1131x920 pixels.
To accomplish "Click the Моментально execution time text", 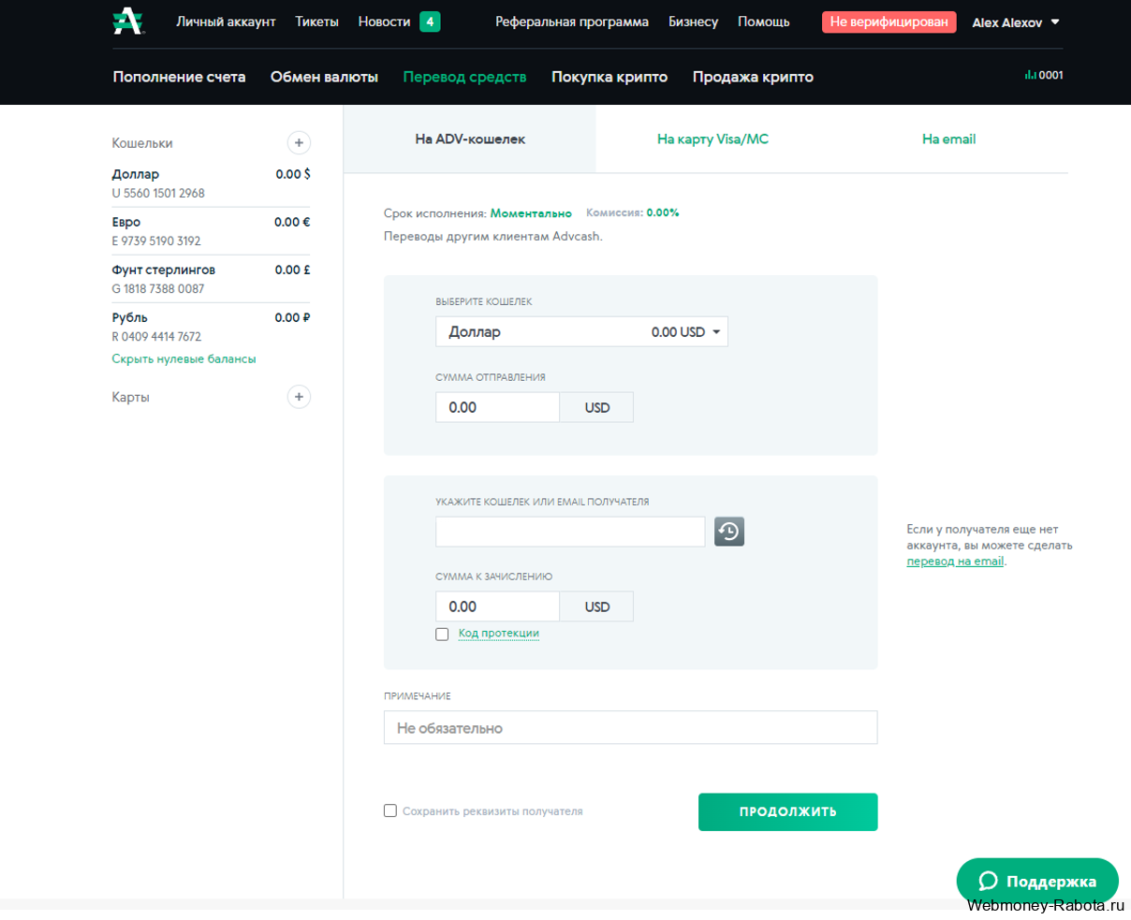I will tap(531, 213).
